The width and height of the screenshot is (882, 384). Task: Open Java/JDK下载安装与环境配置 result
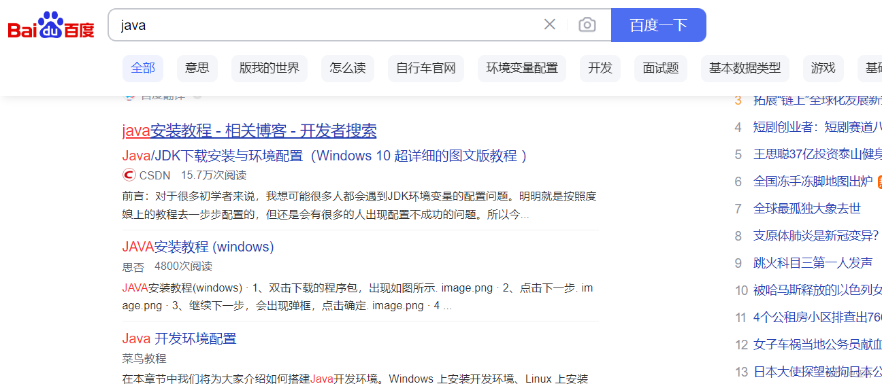point(325,156)
